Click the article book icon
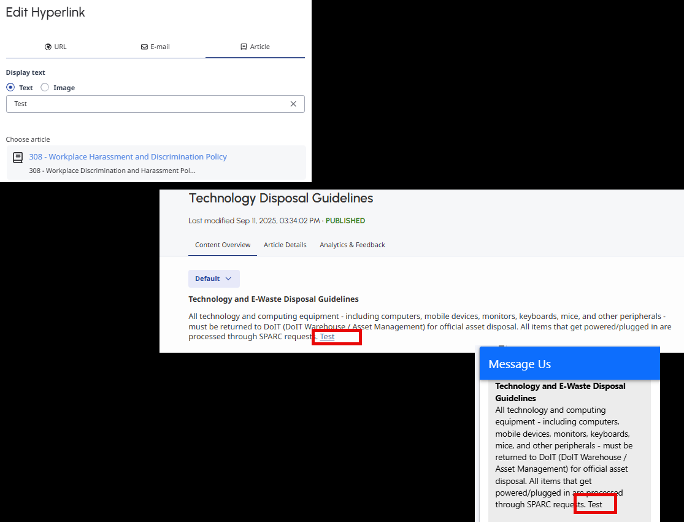Screen dimensions: 684x522 pos(18,158)
